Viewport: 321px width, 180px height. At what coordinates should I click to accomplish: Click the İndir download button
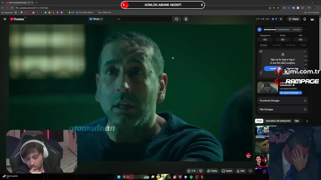(x=240, y=171)
